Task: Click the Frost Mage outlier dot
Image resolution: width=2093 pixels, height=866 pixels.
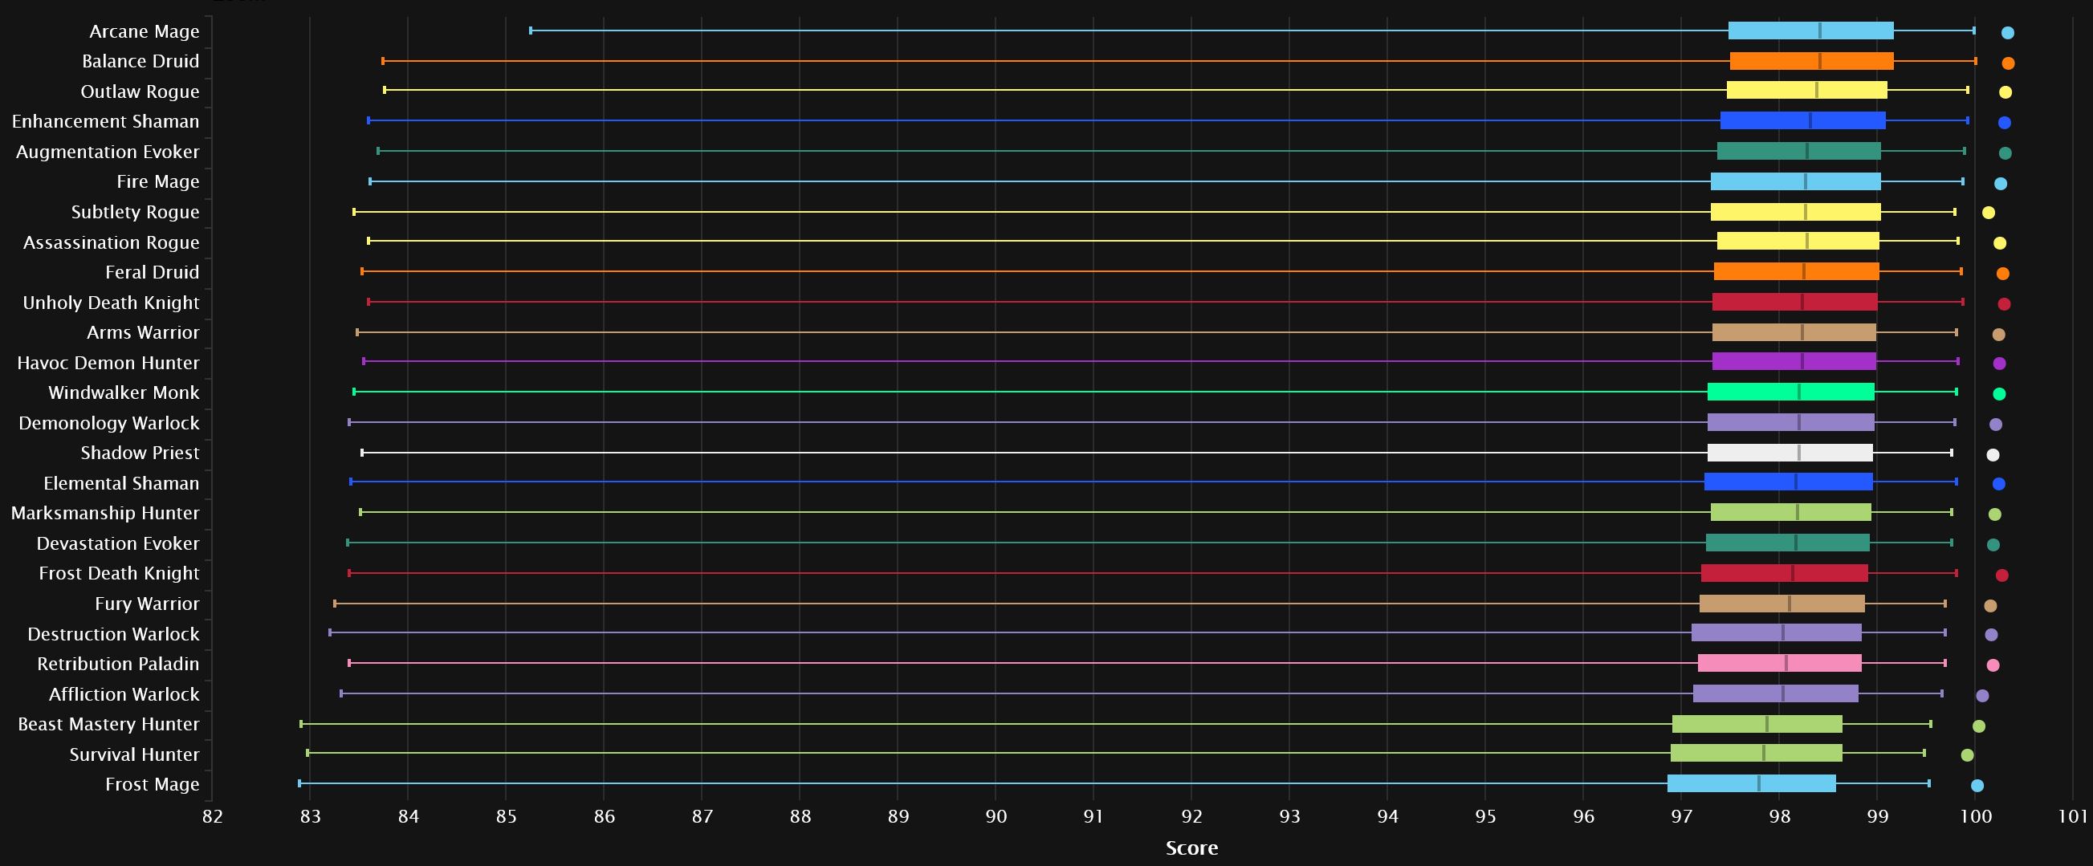Action: tap(1977, 786)
